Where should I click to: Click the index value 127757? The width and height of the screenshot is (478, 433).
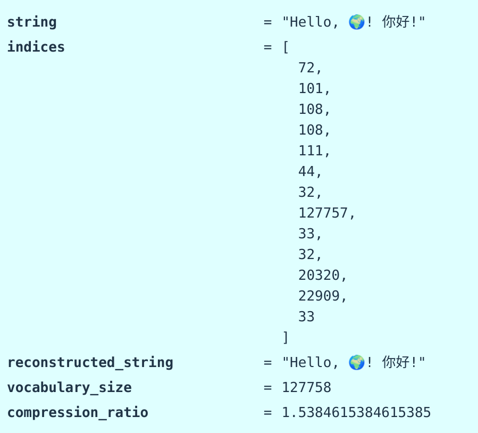pyautogui.click(x=323, y=213)
